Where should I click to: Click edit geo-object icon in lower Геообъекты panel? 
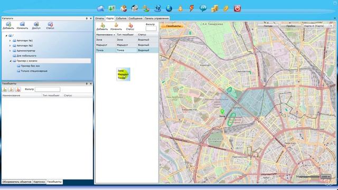[x=11, y=89]
